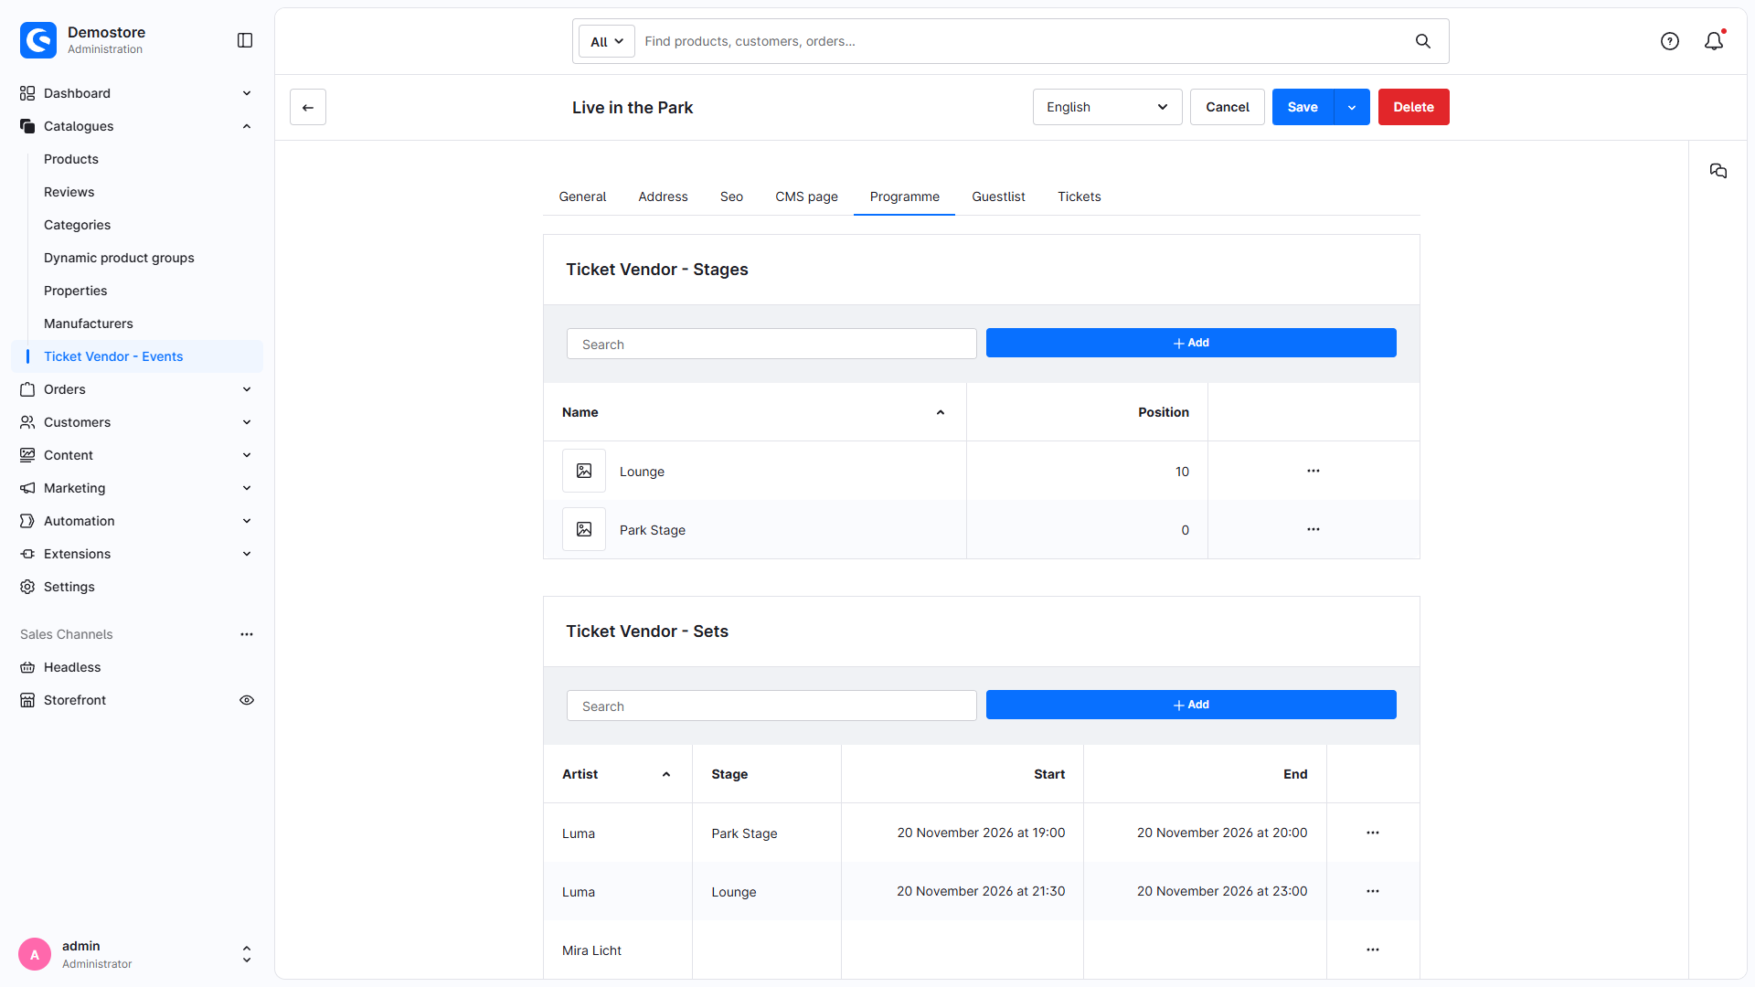Toggle Storefront visibility eye icon
The width and height of the screenshot is (1755, 987).
coord(247,700)
